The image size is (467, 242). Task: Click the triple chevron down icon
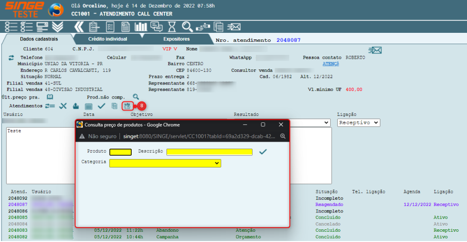click(x=58, y=27)
